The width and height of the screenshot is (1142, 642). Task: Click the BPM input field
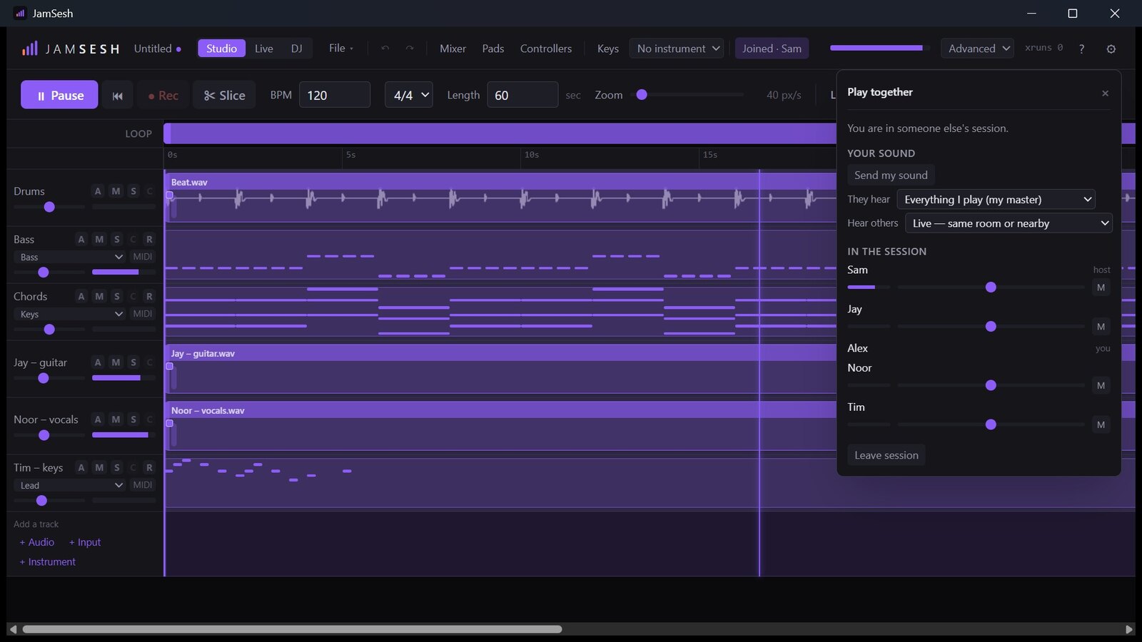[334, 95]
